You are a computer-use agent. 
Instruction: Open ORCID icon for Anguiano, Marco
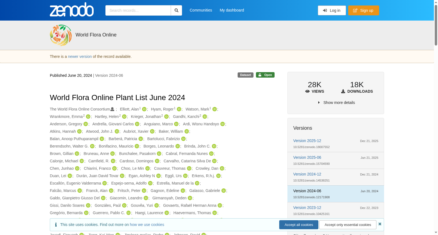(x=176, y=124)
